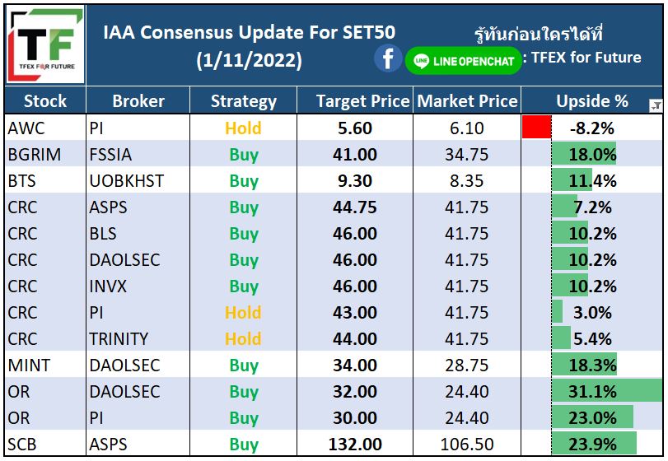Click the AWC stock cell
668x461 pixels.
point(45,128)
